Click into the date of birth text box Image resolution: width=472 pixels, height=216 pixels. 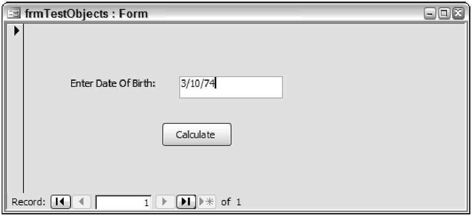231,87
